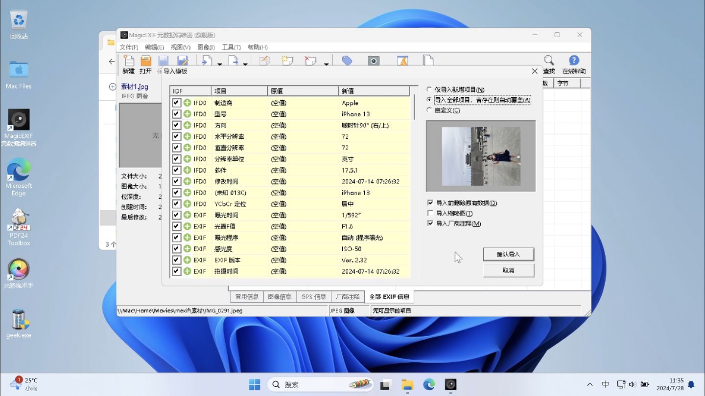Open 视图(V) menu

click(x=180, y=47)
